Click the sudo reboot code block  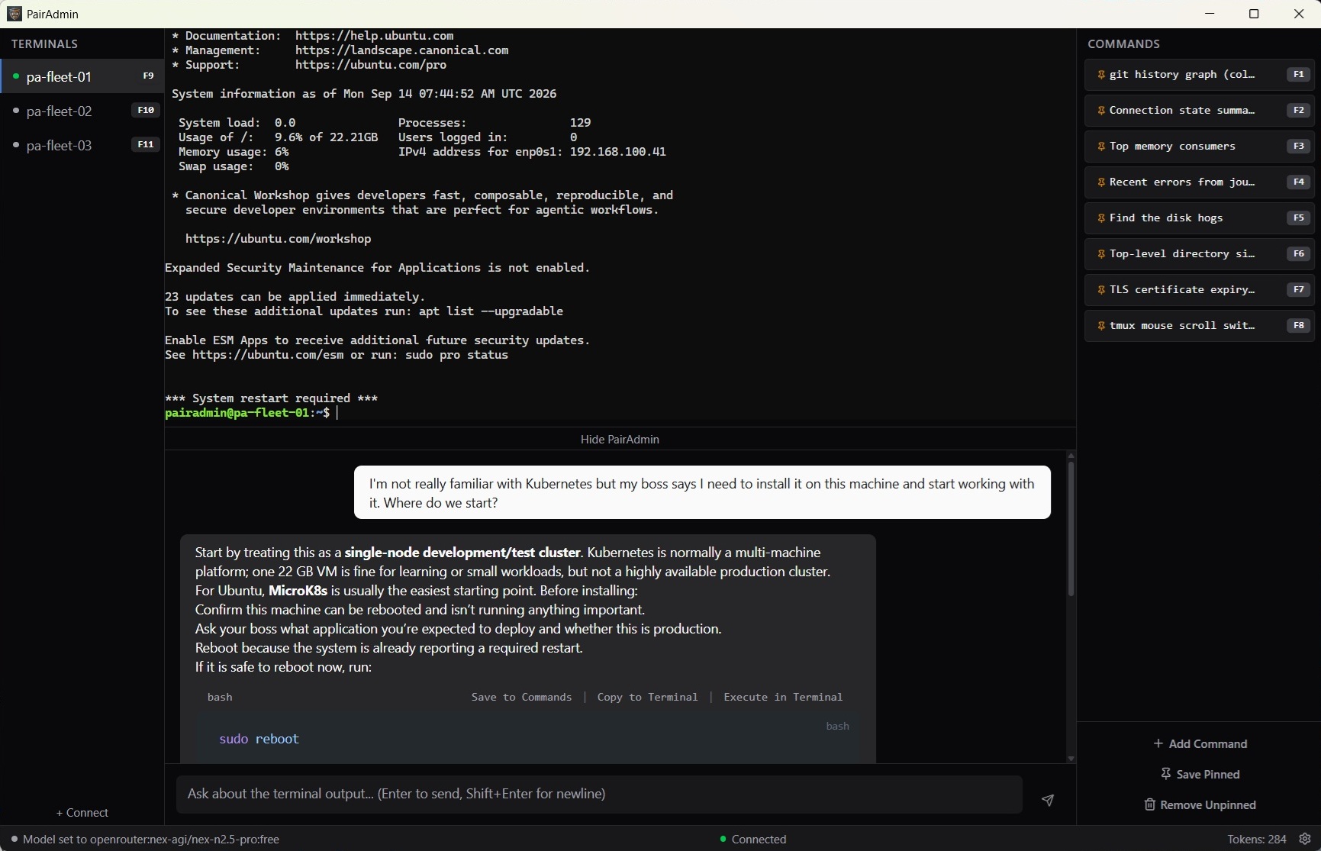527,738
